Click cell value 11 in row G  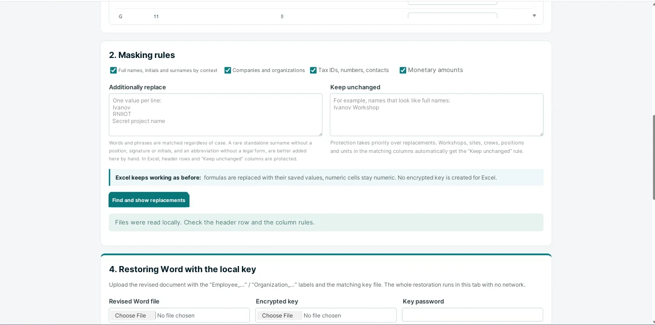(156, 16)
